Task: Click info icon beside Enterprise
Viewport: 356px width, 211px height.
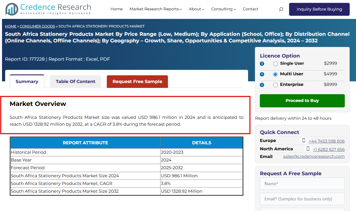Action: click(x=262, y=85)
